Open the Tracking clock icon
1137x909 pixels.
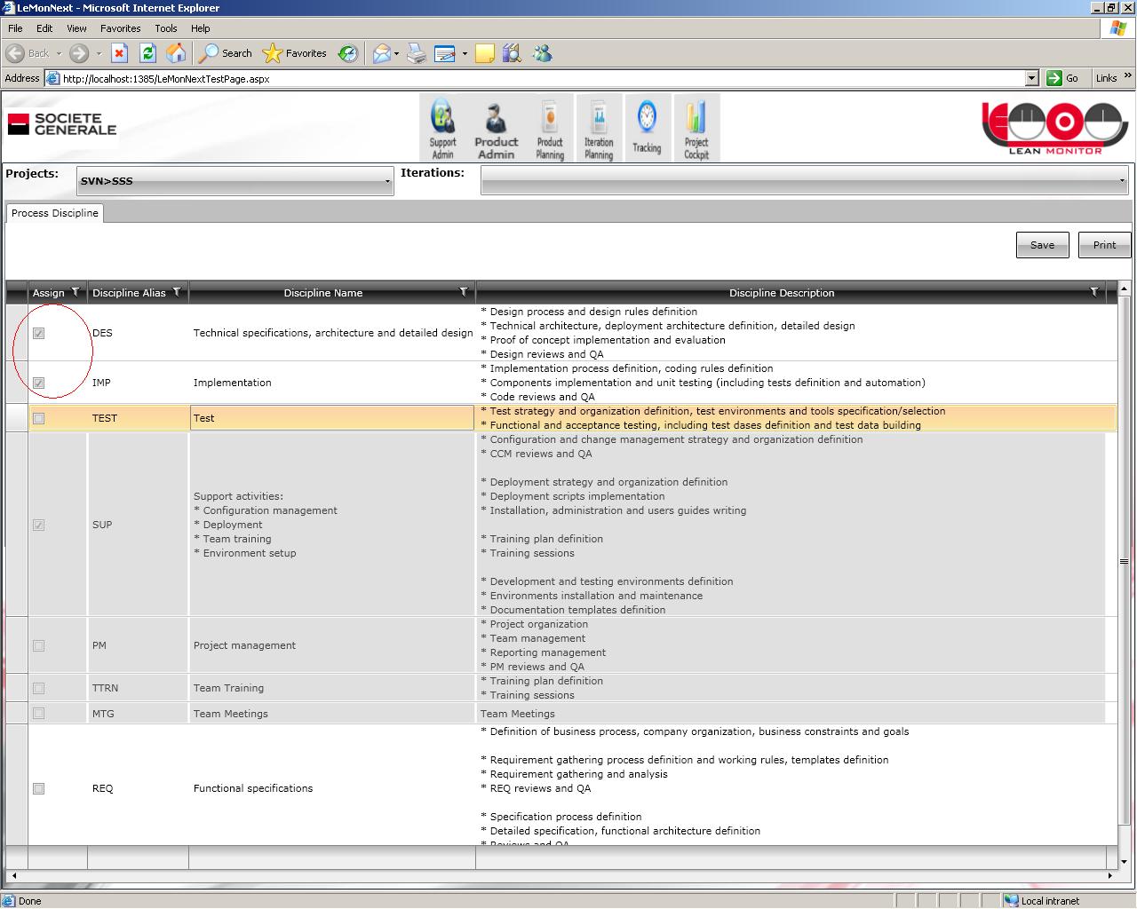click(x=647, y=129)
